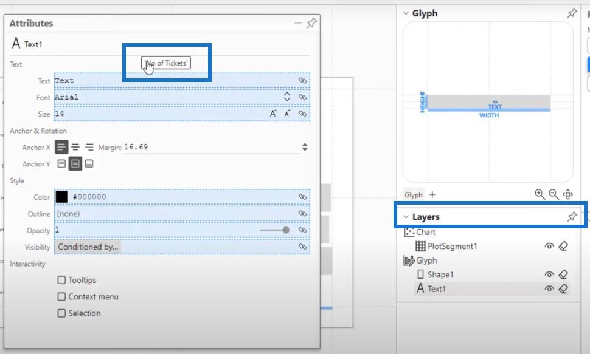Zoom out on the glyph editor
Screen dimensions: 590x354
point(554,194)
